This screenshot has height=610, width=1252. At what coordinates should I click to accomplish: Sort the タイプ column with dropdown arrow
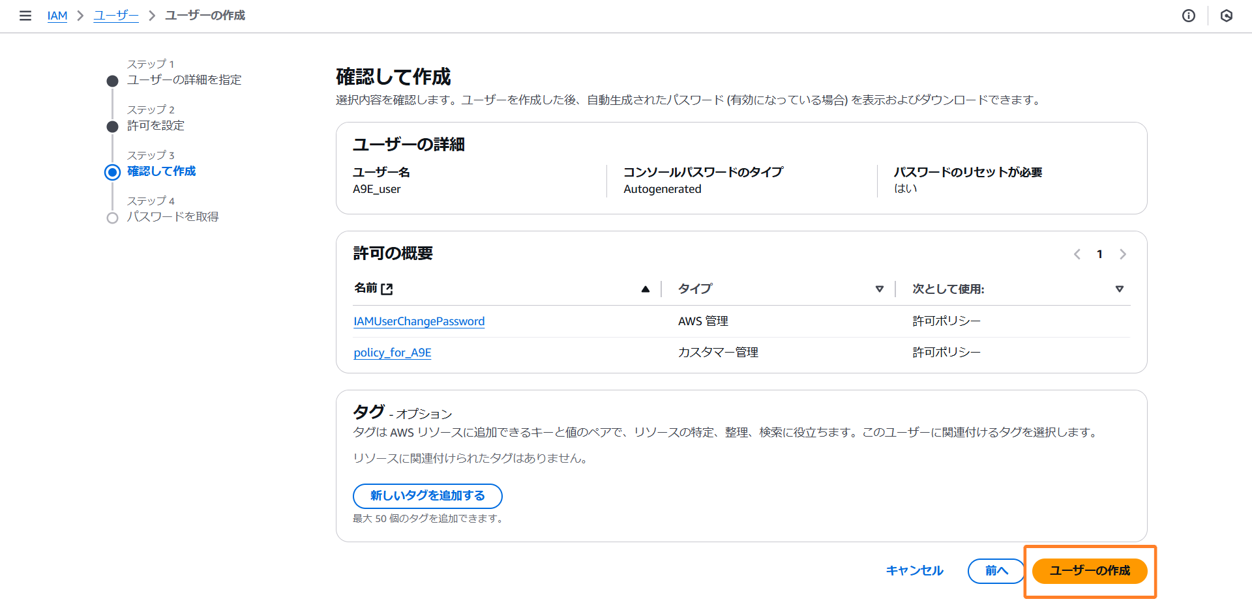click(x=879, y=289)
